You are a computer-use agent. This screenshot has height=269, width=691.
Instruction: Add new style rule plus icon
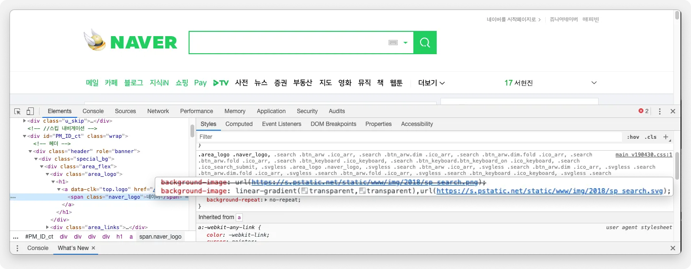point(666,137)
